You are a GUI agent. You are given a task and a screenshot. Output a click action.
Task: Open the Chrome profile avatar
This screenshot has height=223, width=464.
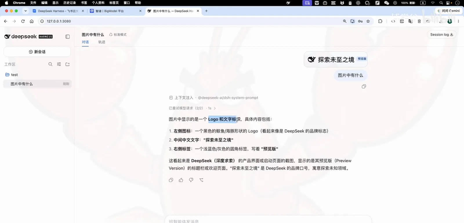(449, 21)
